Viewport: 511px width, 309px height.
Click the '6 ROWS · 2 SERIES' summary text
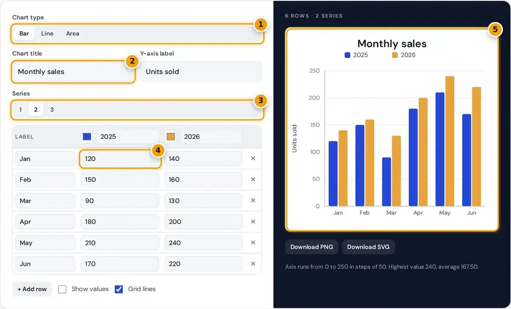coord(314,16)
